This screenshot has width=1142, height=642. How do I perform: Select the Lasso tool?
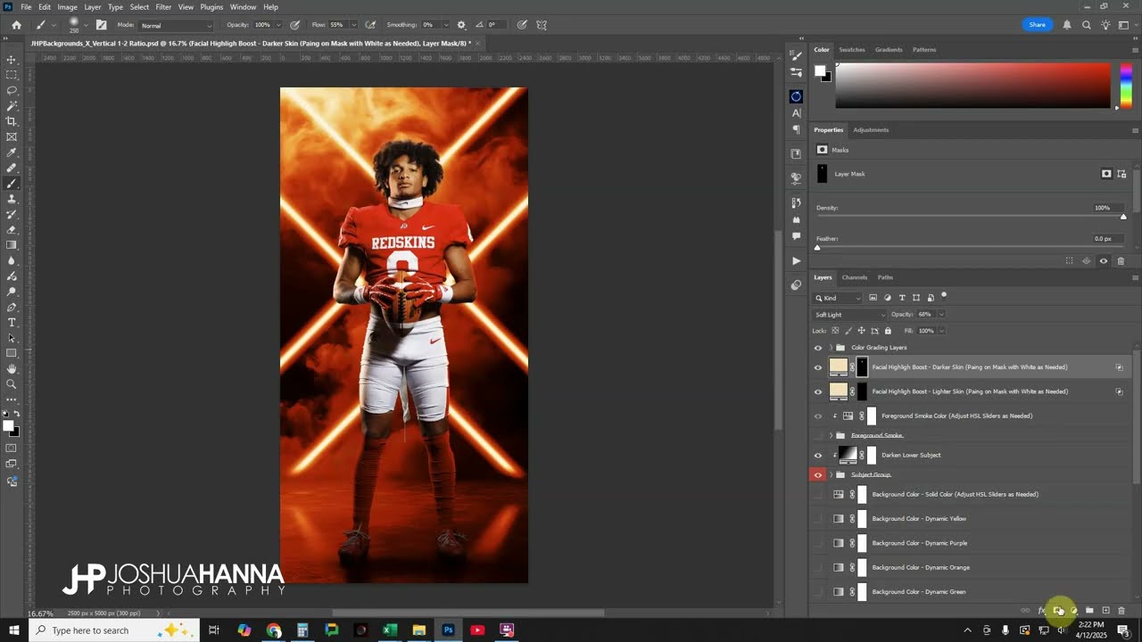tap(12, 90)
